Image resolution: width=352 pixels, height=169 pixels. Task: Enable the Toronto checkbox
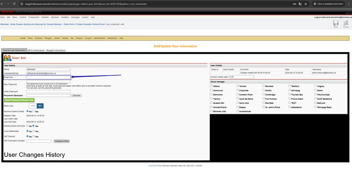[238, 86]
